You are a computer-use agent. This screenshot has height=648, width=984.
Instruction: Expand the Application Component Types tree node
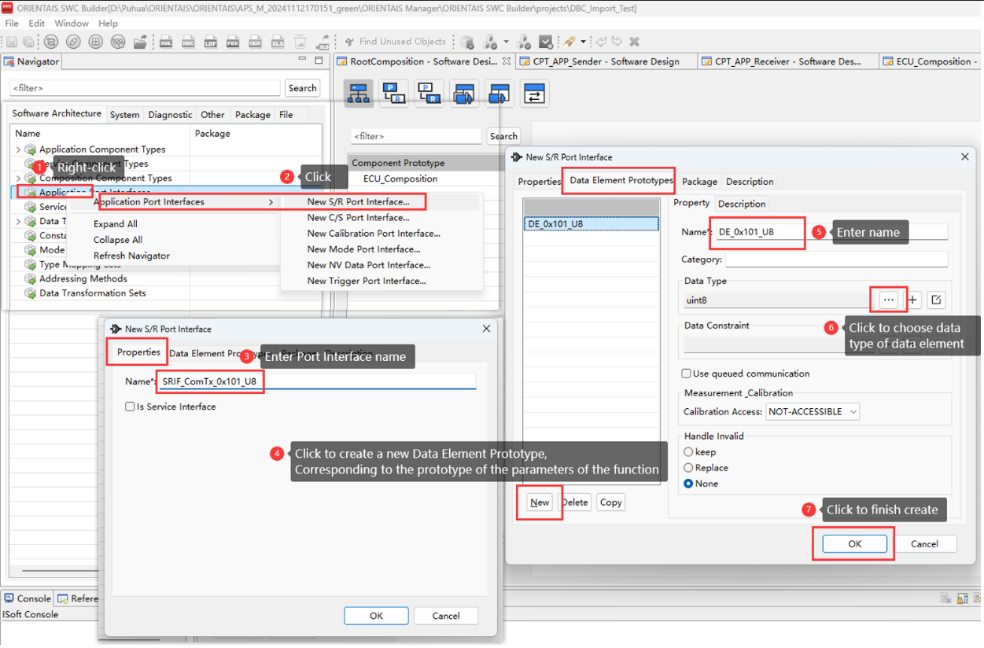pos(19,149)
